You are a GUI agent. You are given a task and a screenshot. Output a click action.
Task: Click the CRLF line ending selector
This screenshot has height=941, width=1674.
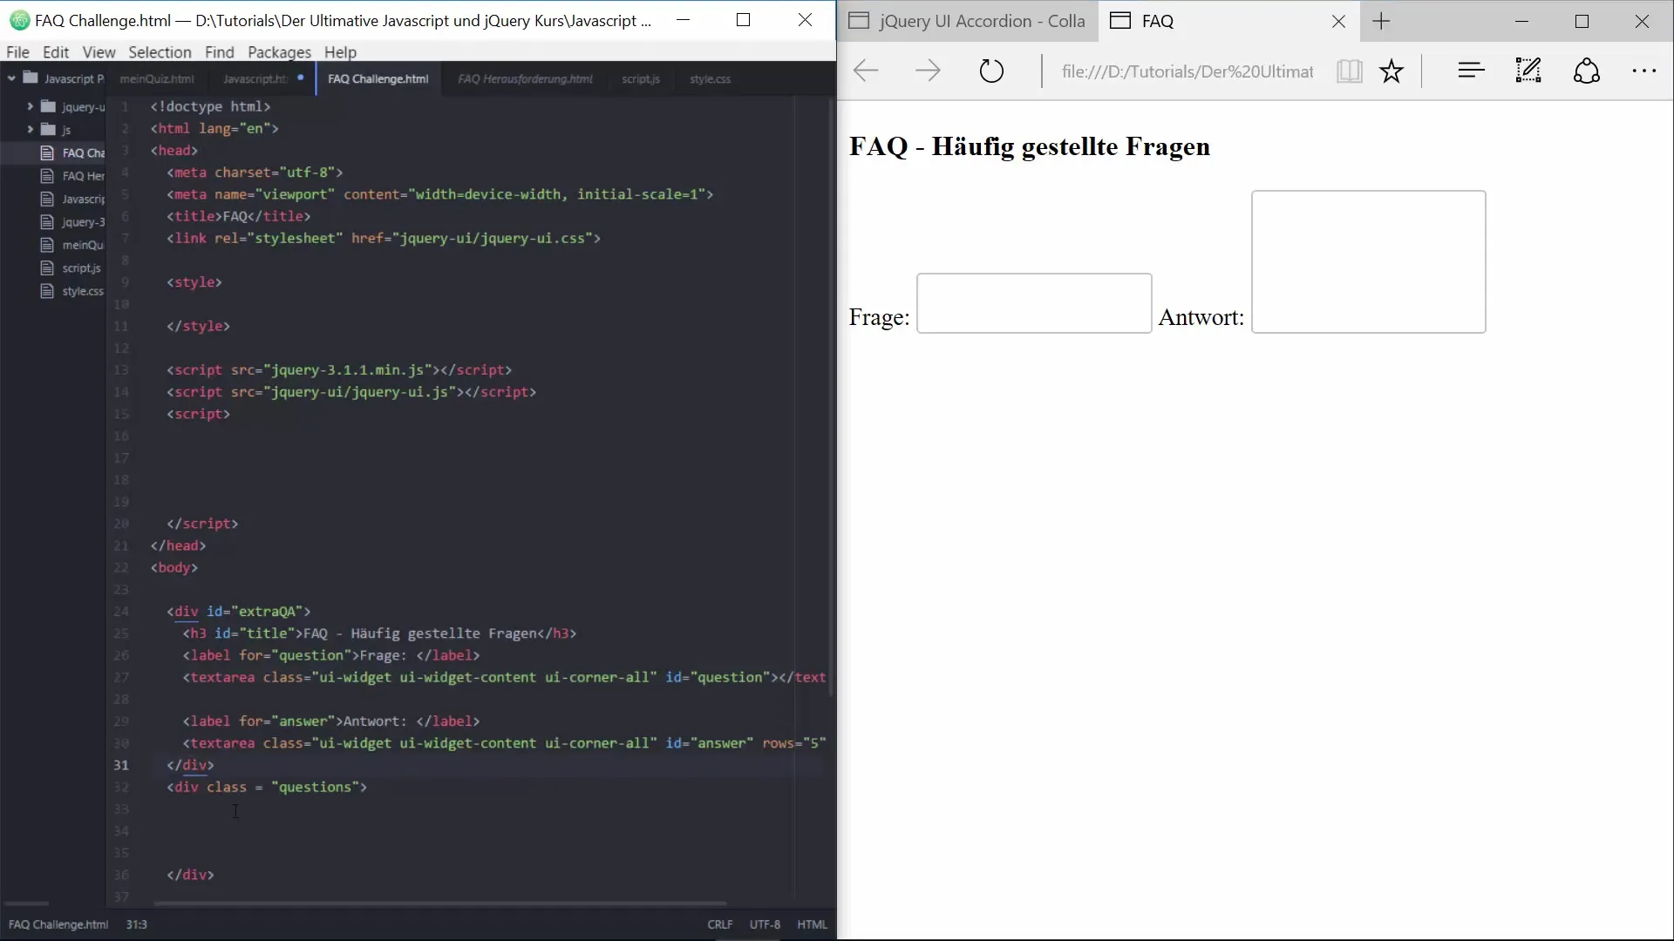[x=720, y=924]
